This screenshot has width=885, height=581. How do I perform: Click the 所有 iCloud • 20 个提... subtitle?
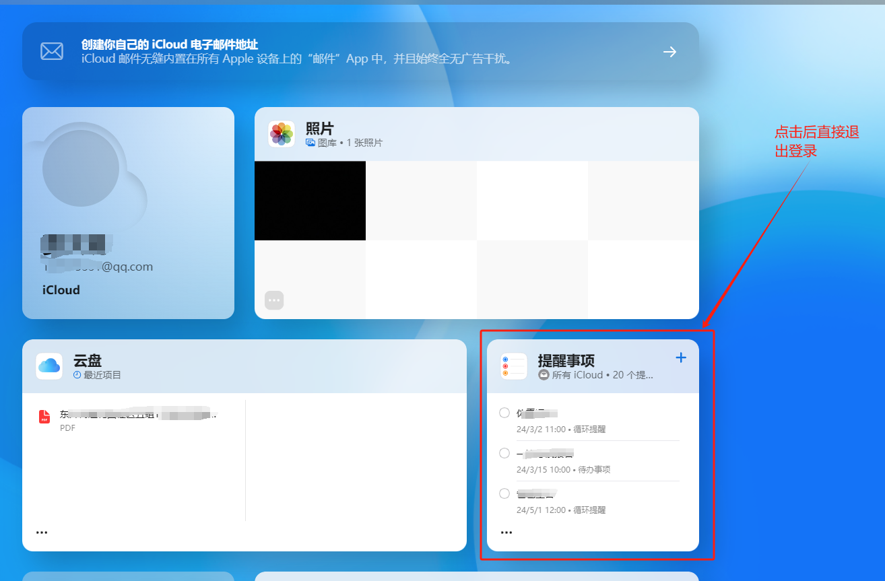[603, 375]
